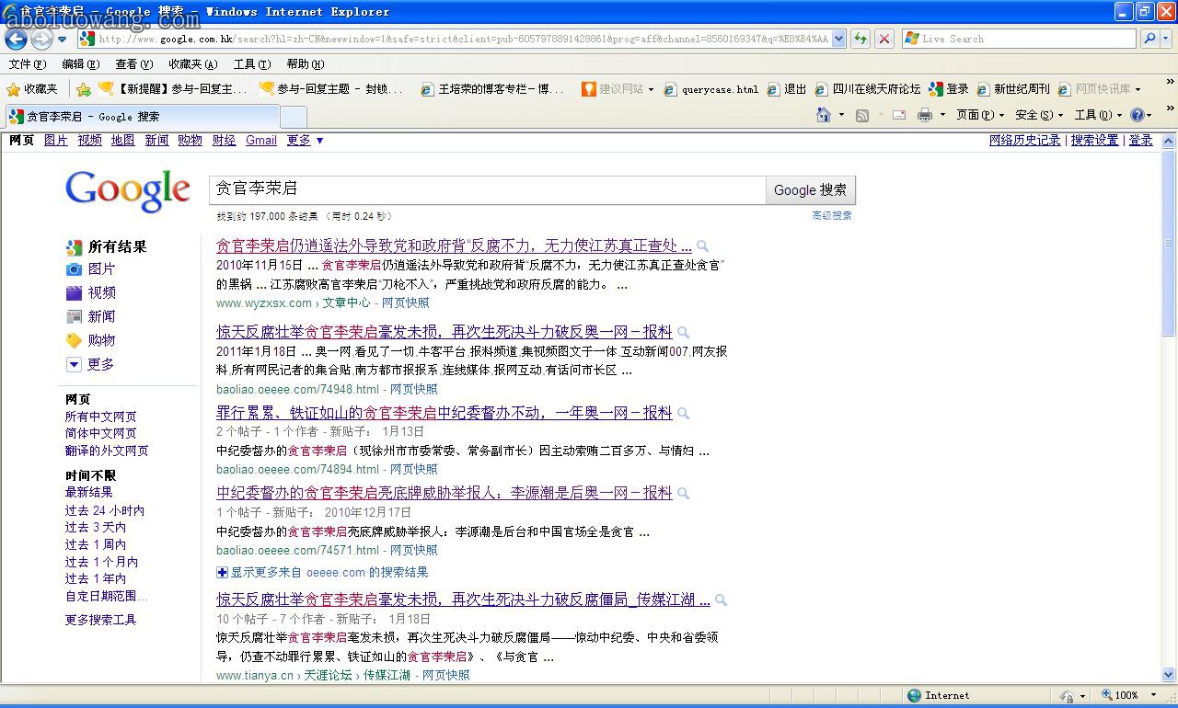This screenshot has height=708, width=1178.
Task: Open recent pages dropdown beside Forward button
Action: pyautogui.click(x=62, y=40)
